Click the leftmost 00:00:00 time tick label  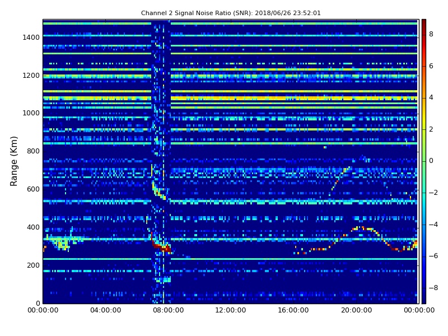43,310
